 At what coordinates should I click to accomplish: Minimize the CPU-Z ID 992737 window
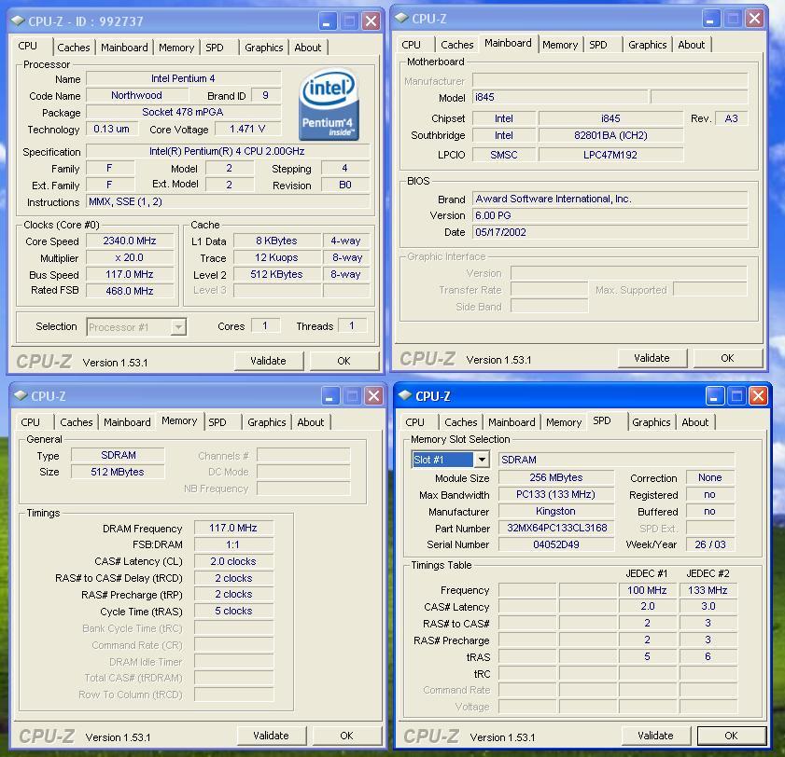(327, 21)
